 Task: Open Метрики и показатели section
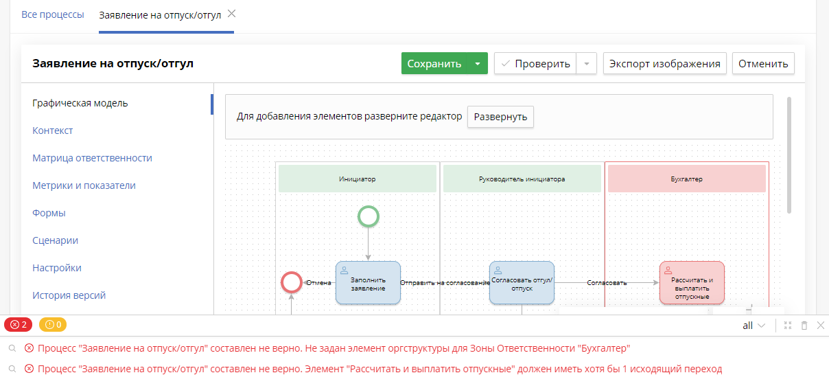(x=84, y=185)
